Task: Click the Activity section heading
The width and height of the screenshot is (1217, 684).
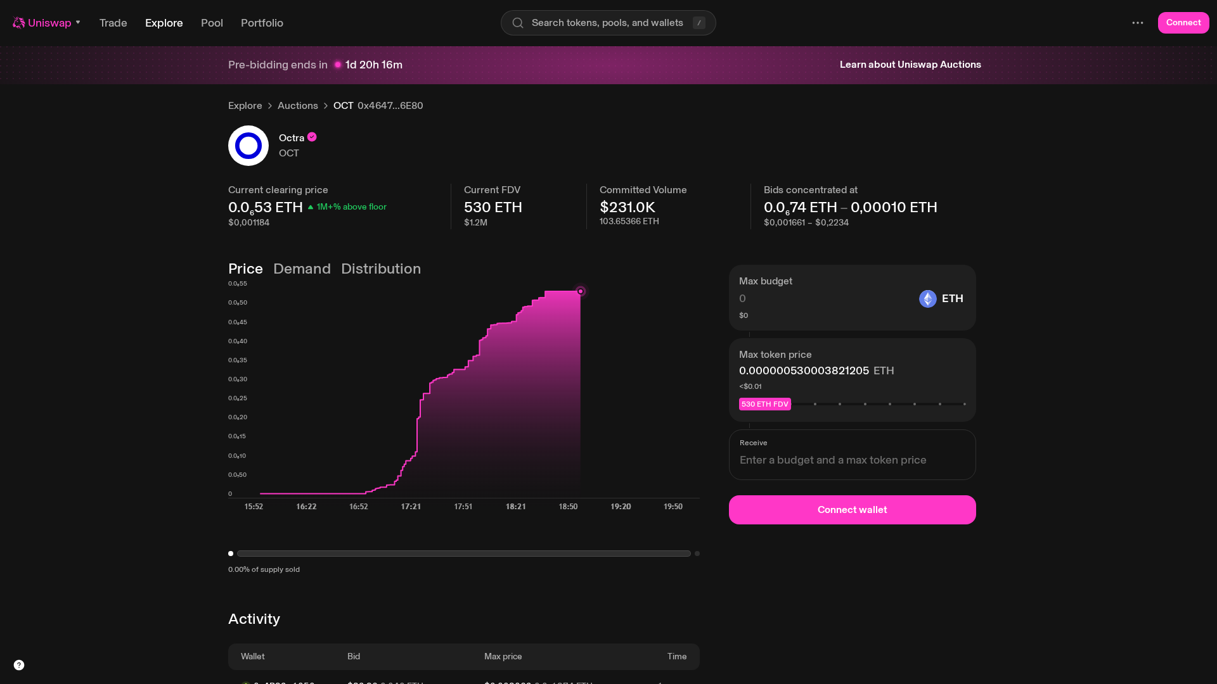Action: [x=254, y=619]
